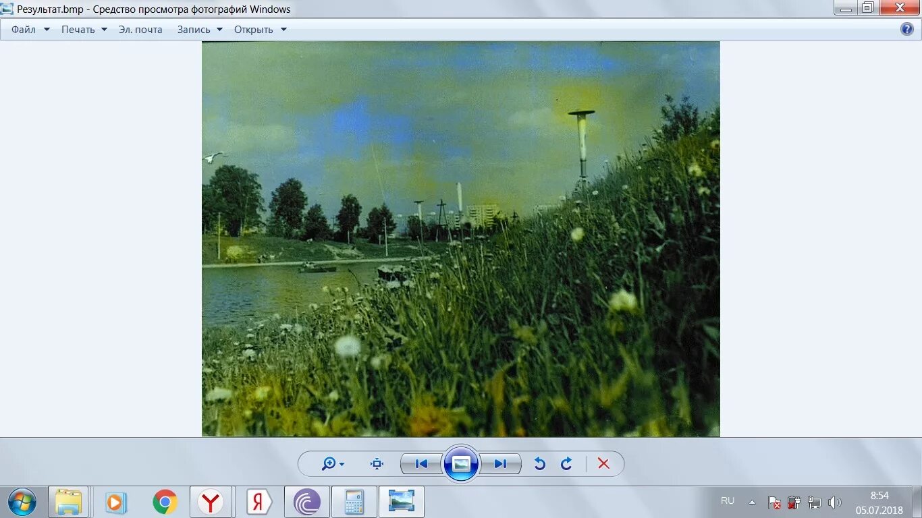This screenshot has height=518, width=922.
Task: Open the Запись menu
Action: [x=193, y=30]
